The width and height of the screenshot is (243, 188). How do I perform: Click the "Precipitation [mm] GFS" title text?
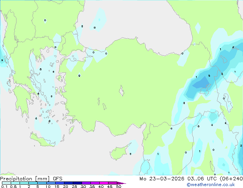coord(31,179)
